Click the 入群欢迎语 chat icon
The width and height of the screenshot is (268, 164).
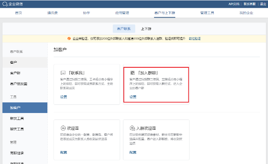(x=132, y=127)
